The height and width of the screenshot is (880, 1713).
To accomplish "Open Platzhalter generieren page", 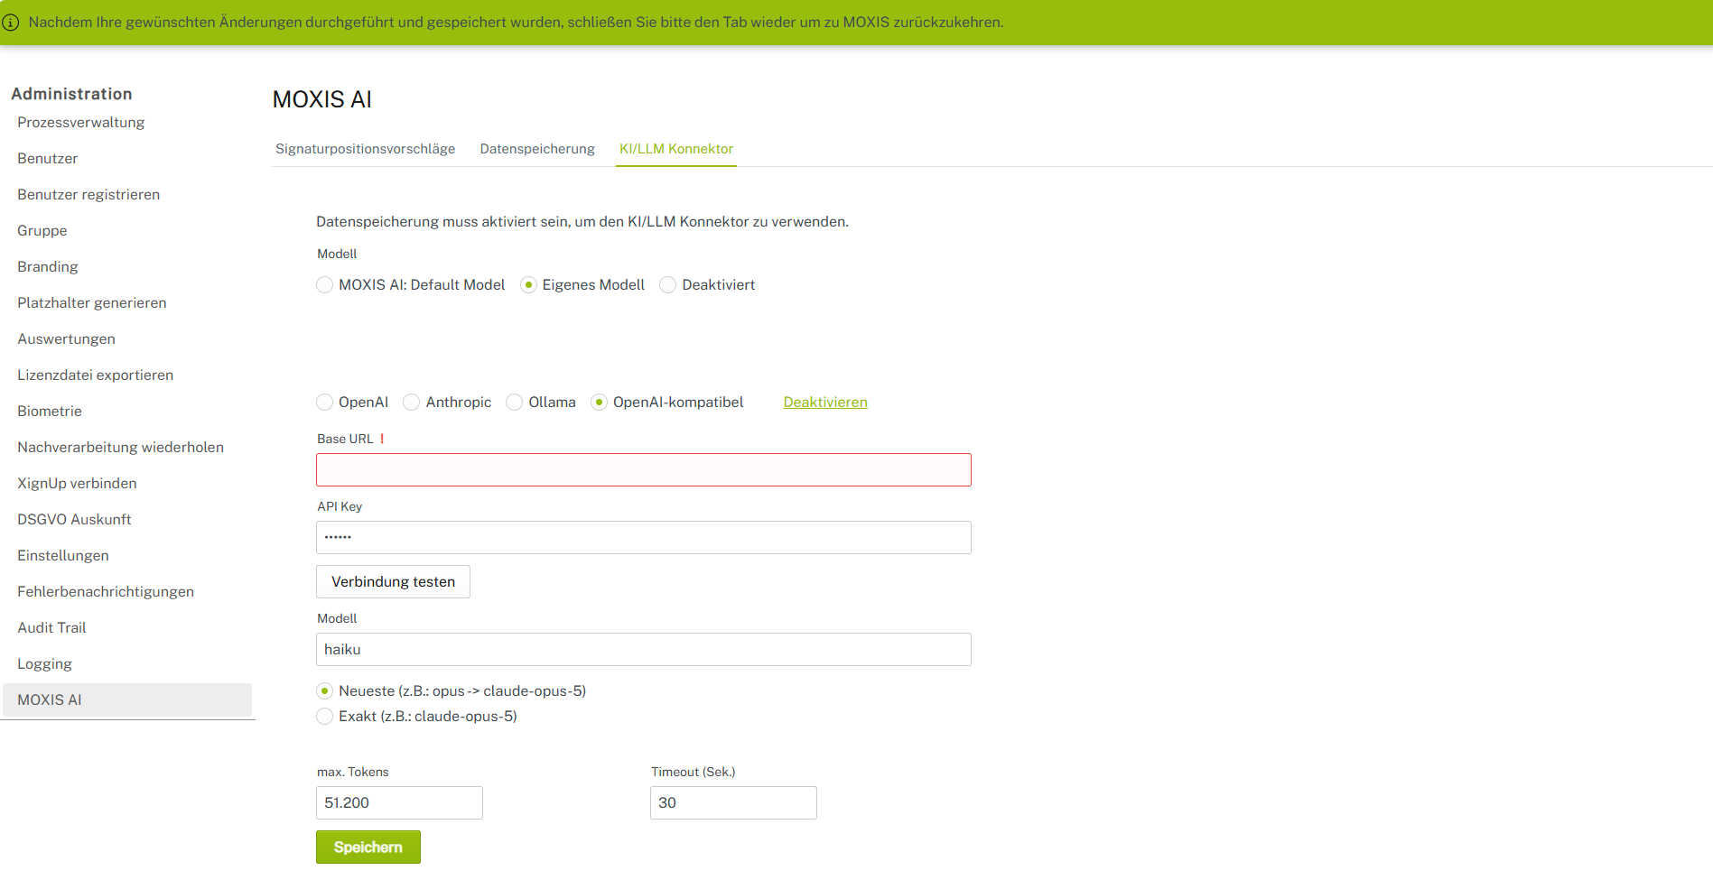I will point(92,303).
